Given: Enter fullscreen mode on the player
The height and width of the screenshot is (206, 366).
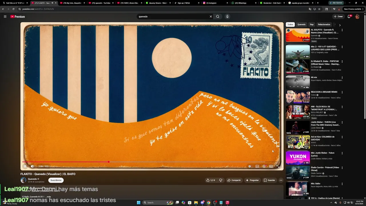Looking at the screenshot, I should coord(278,166).
